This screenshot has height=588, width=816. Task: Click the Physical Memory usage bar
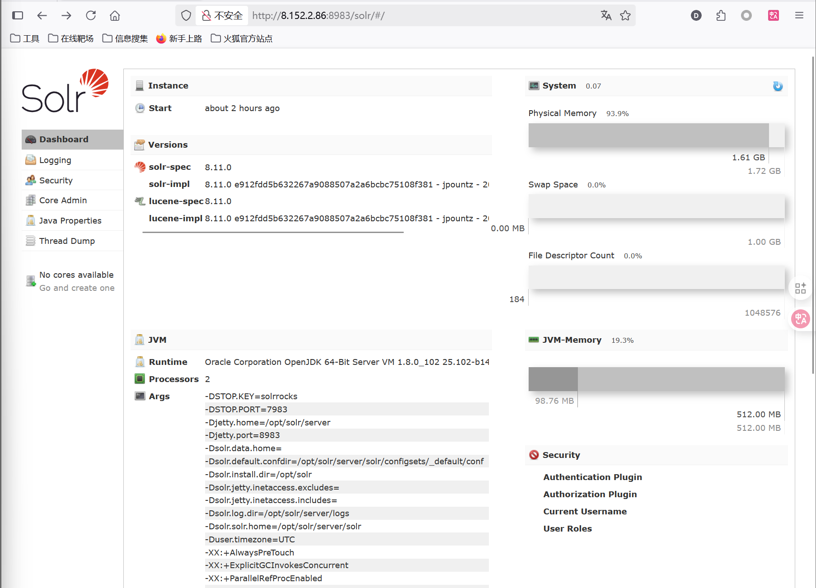[657, 135]
